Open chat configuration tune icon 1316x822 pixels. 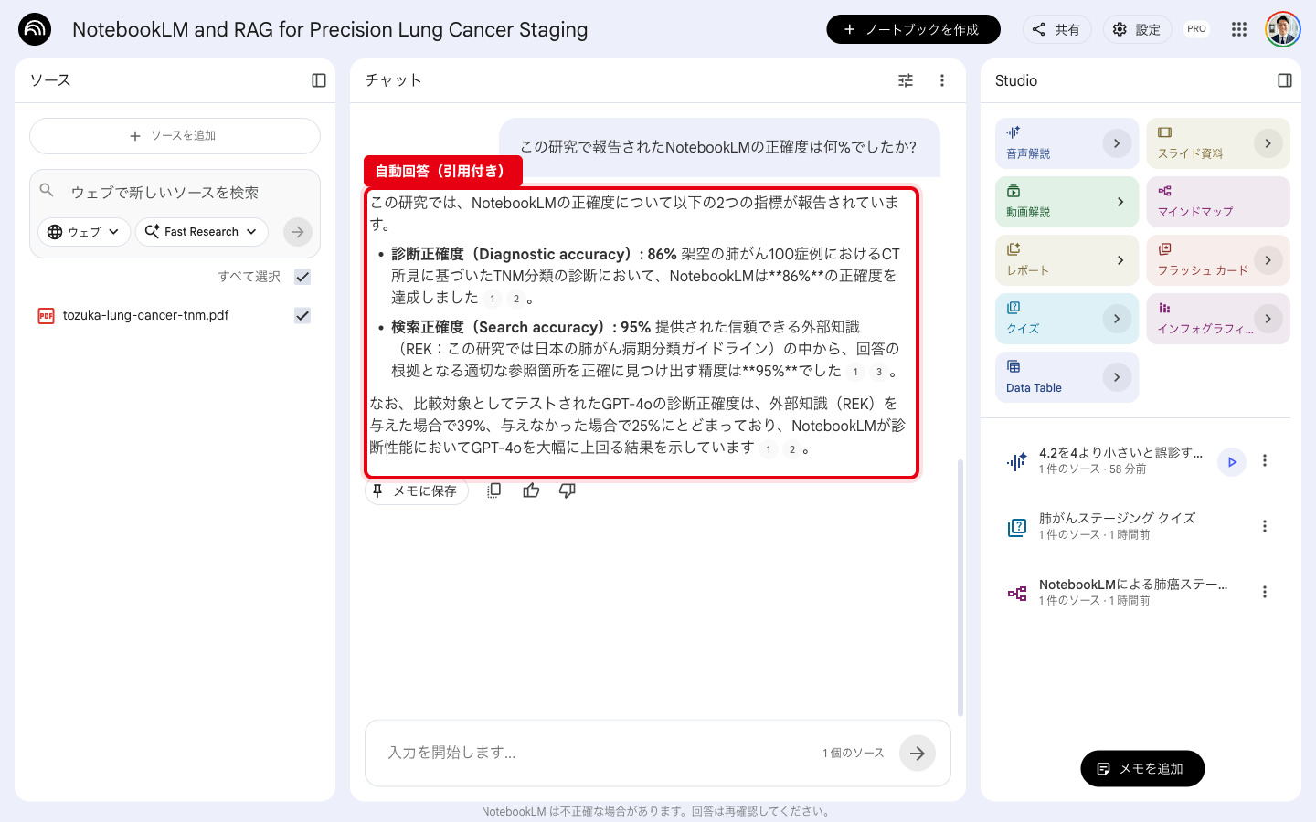pyautogui.click(x=906, y=80)
